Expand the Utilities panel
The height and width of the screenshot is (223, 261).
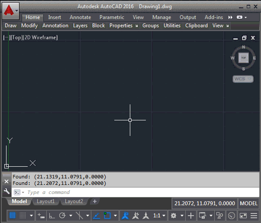(172, 26)
